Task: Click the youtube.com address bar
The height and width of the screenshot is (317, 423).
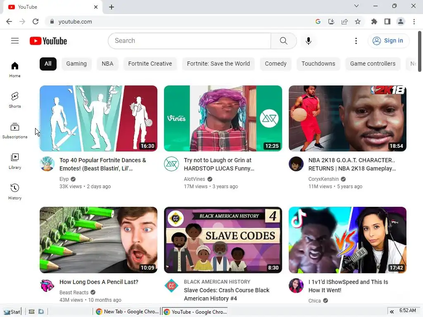Action: 181,21
